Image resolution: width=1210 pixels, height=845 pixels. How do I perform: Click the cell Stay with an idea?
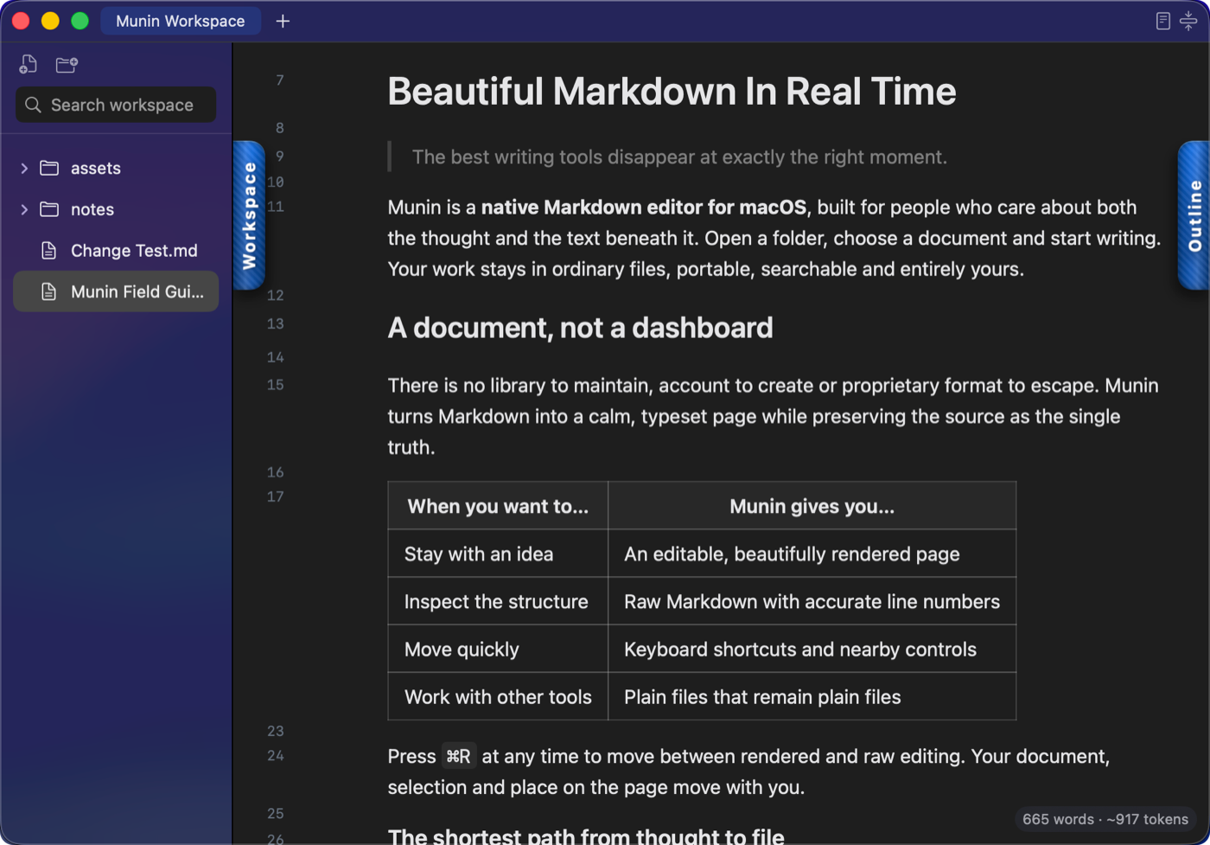(498, 554)
